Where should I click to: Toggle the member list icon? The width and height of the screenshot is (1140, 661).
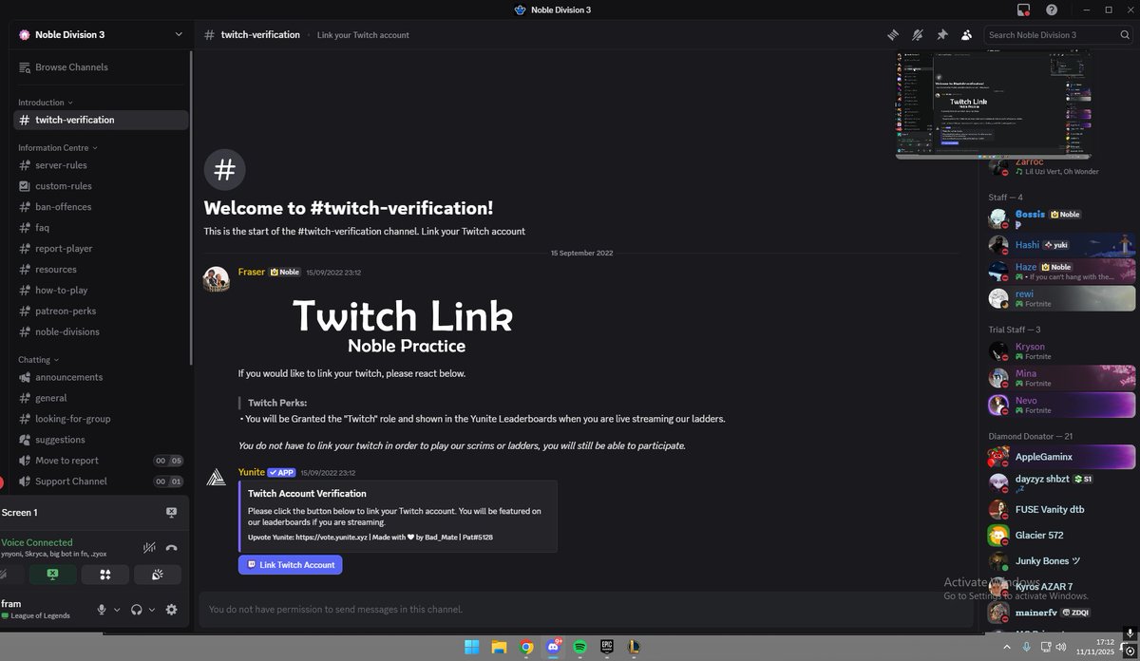click(966, 34)
